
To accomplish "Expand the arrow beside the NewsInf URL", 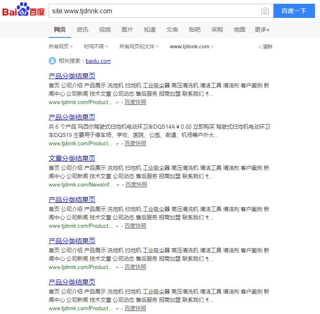I will coord(118,185).
